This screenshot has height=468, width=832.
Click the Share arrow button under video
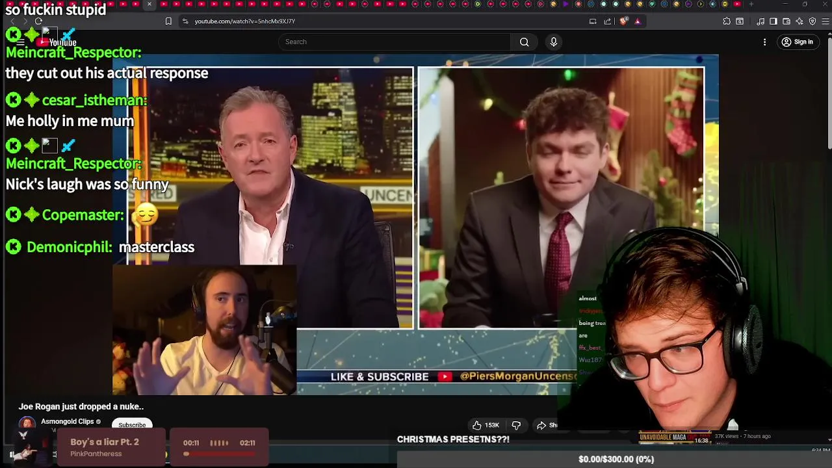coord(547,425)
